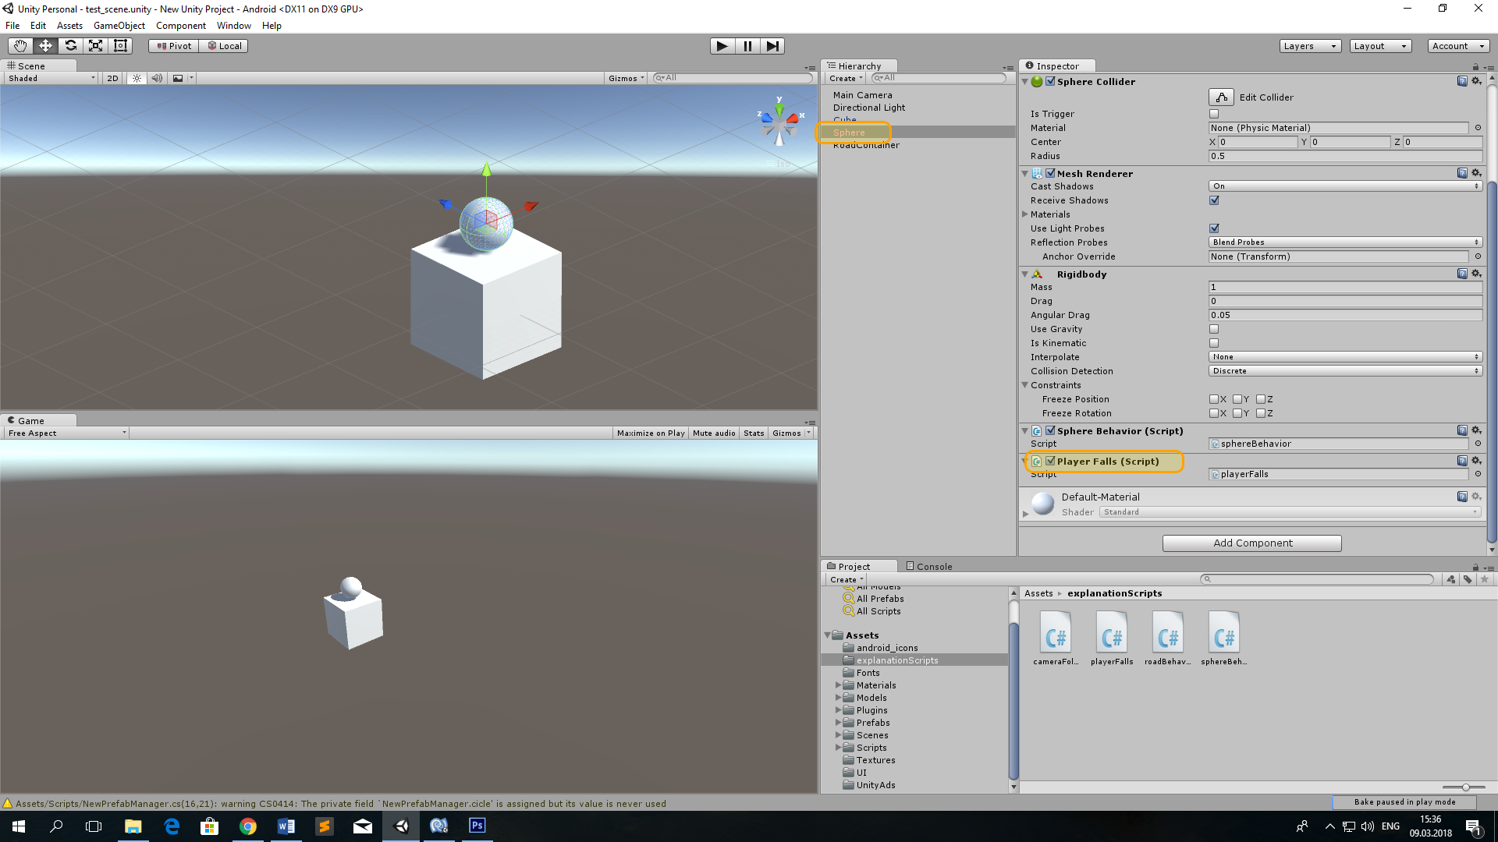Click the Rect Transform tool icon
This screenshot has height=842, width=1498.
tap(122, 45)
